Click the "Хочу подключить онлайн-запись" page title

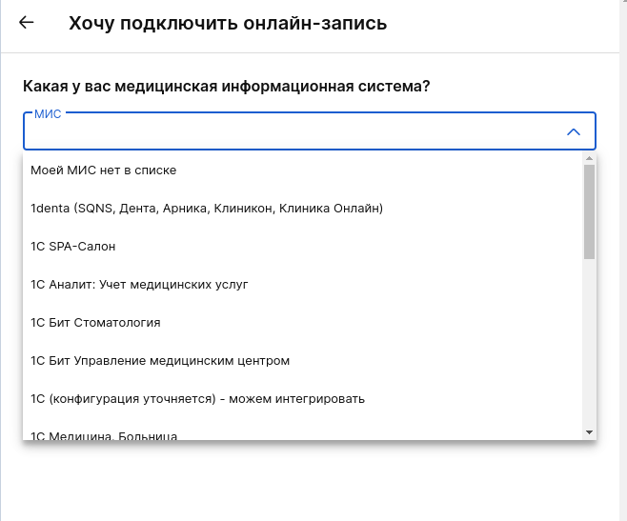coord(228,24)
